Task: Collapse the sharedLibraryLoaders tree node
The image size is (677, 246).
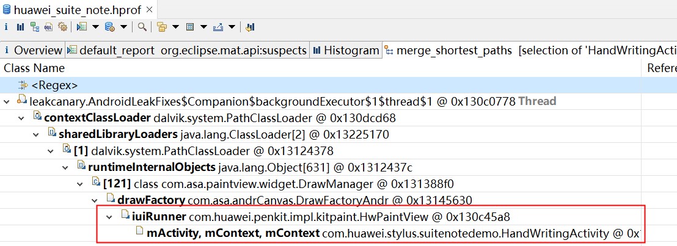Action: point(36,135)
